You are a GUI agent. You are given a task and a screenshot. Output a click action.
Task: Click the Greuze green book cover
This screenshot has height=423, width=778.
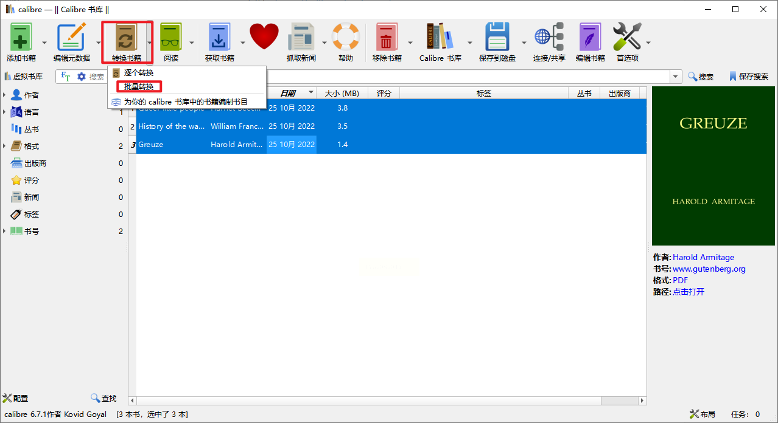tap(713, 165)
